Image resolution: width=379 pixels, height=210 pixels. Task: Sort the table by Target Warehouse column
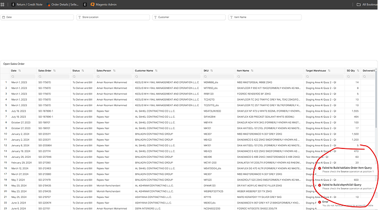click(x=329, y=71)
